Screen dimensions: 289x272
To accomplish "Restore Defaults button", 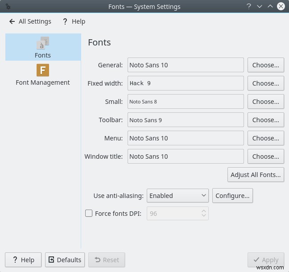I will tap(65, 260).
